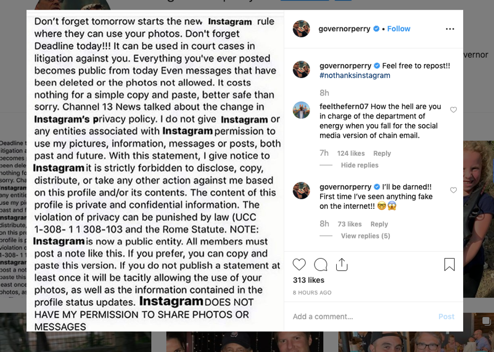
Task: Open governorperry profile picture in post header
Action: coord(301,29)
